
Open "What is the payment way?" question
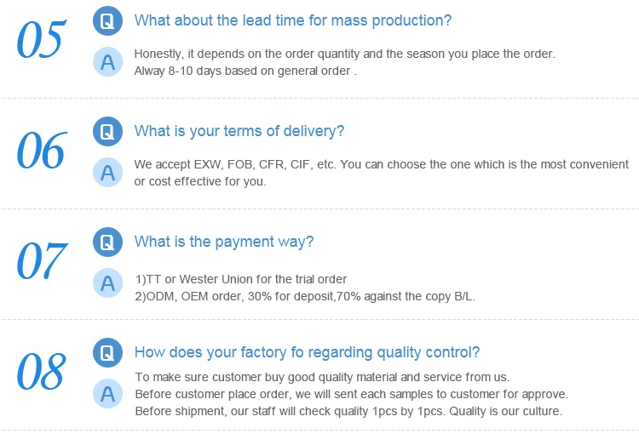coord(224,242)
